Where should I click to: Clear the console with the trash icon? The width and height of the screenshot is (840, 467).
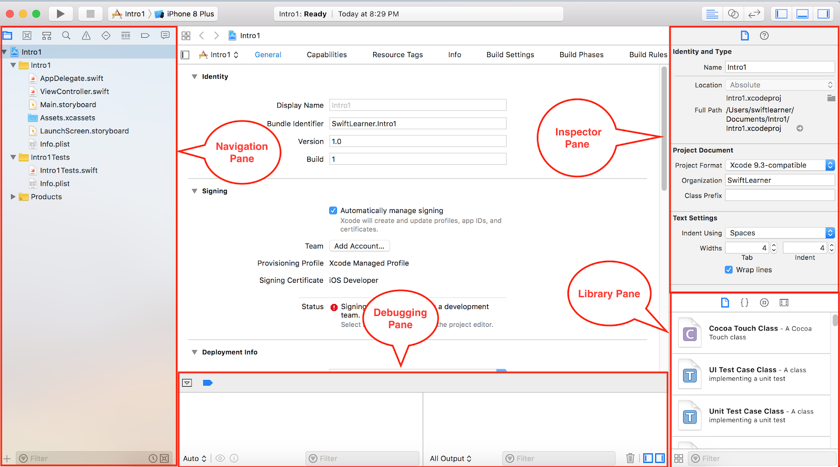(631, 458)
